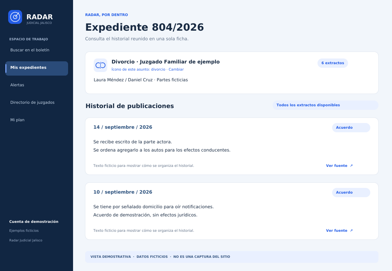This screenshot has height=271, width=392.
Task: Click Se recibe escrito de la parte actora
Action: pyautogui.click(x=133, y=142)
